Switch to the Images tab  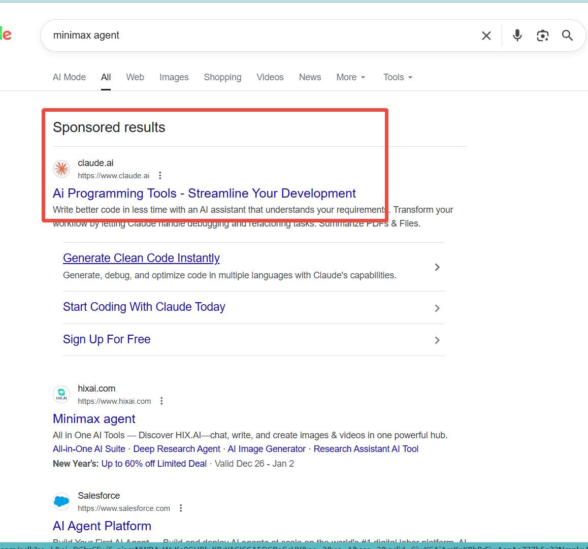(x=174, y=77)
